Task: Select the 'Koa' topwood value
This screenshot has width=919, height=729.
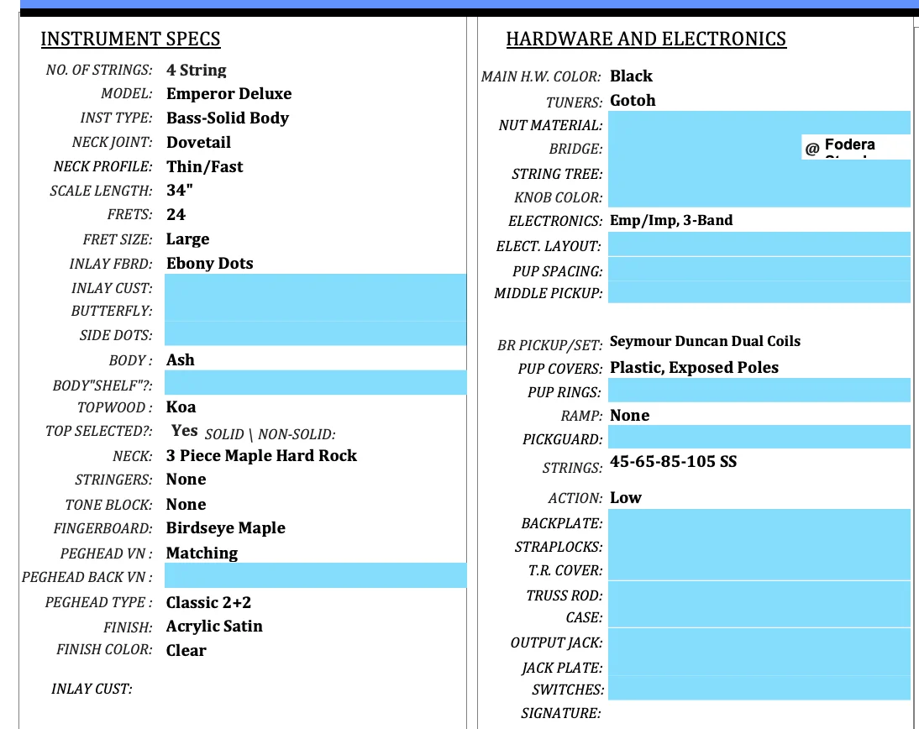Action: click(x=181, y=407)
